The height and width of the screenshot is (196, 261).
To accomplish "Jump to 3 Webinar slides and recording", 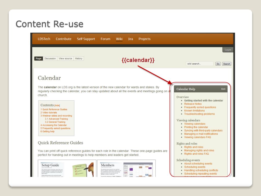I will 56,116.
